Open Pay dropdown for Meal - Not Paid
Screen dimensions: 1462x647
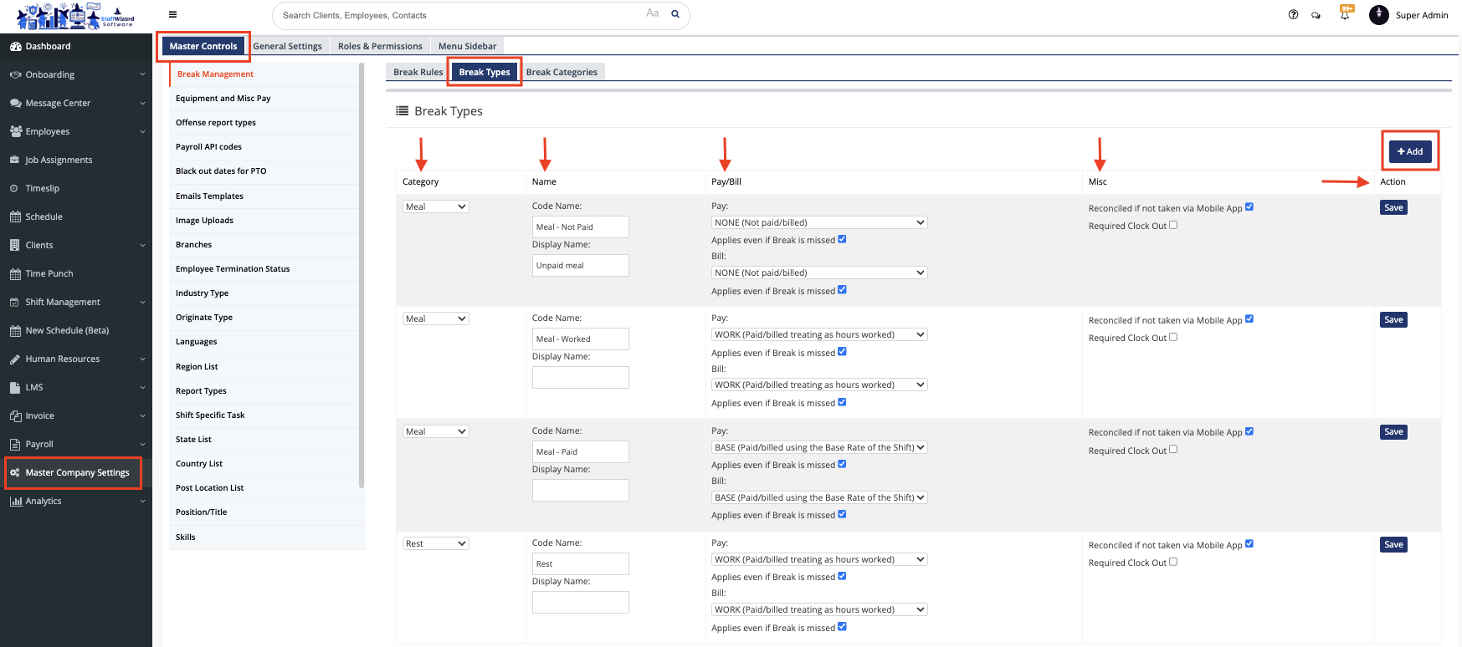818,222
